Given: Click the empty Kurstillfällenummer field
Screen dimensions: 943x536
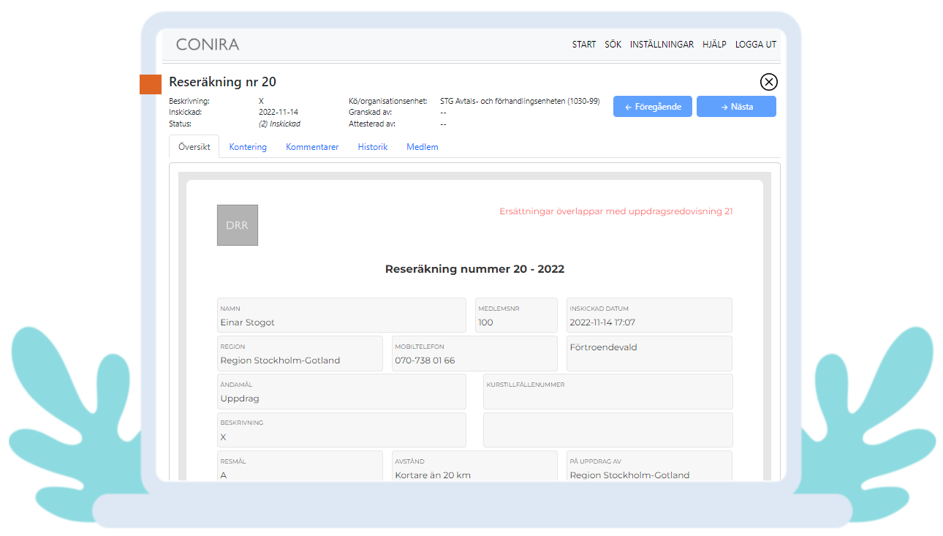Looking at the screenshot, I should point(607,392).
